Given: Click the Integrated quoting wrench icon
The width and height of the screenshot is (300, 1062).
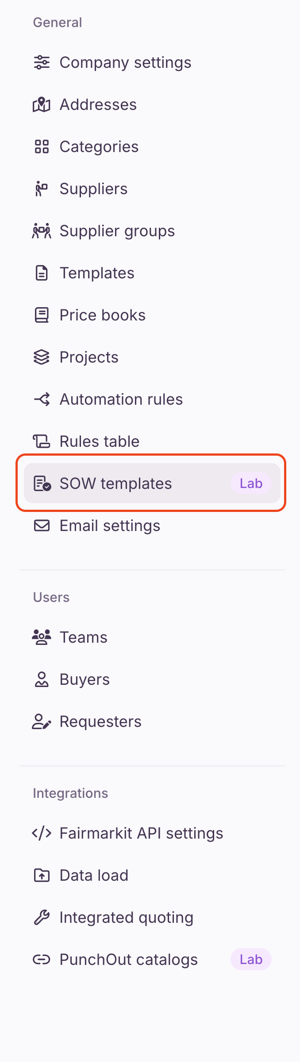Looking at the screenshot, I should (x=42, y=918).
